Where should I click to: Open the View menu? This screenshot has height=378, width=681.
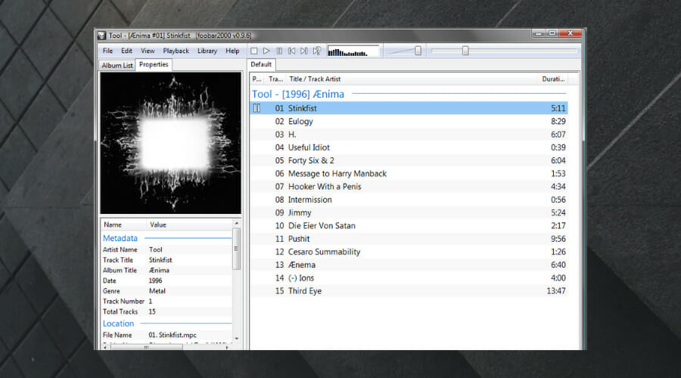148,51
